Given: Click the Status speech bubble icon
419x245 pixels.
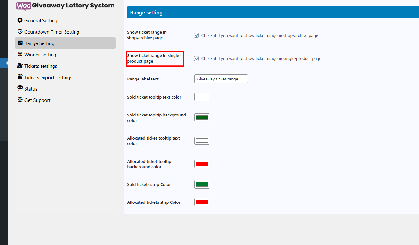Looking at the screenshot, I should tap(20, 88).
